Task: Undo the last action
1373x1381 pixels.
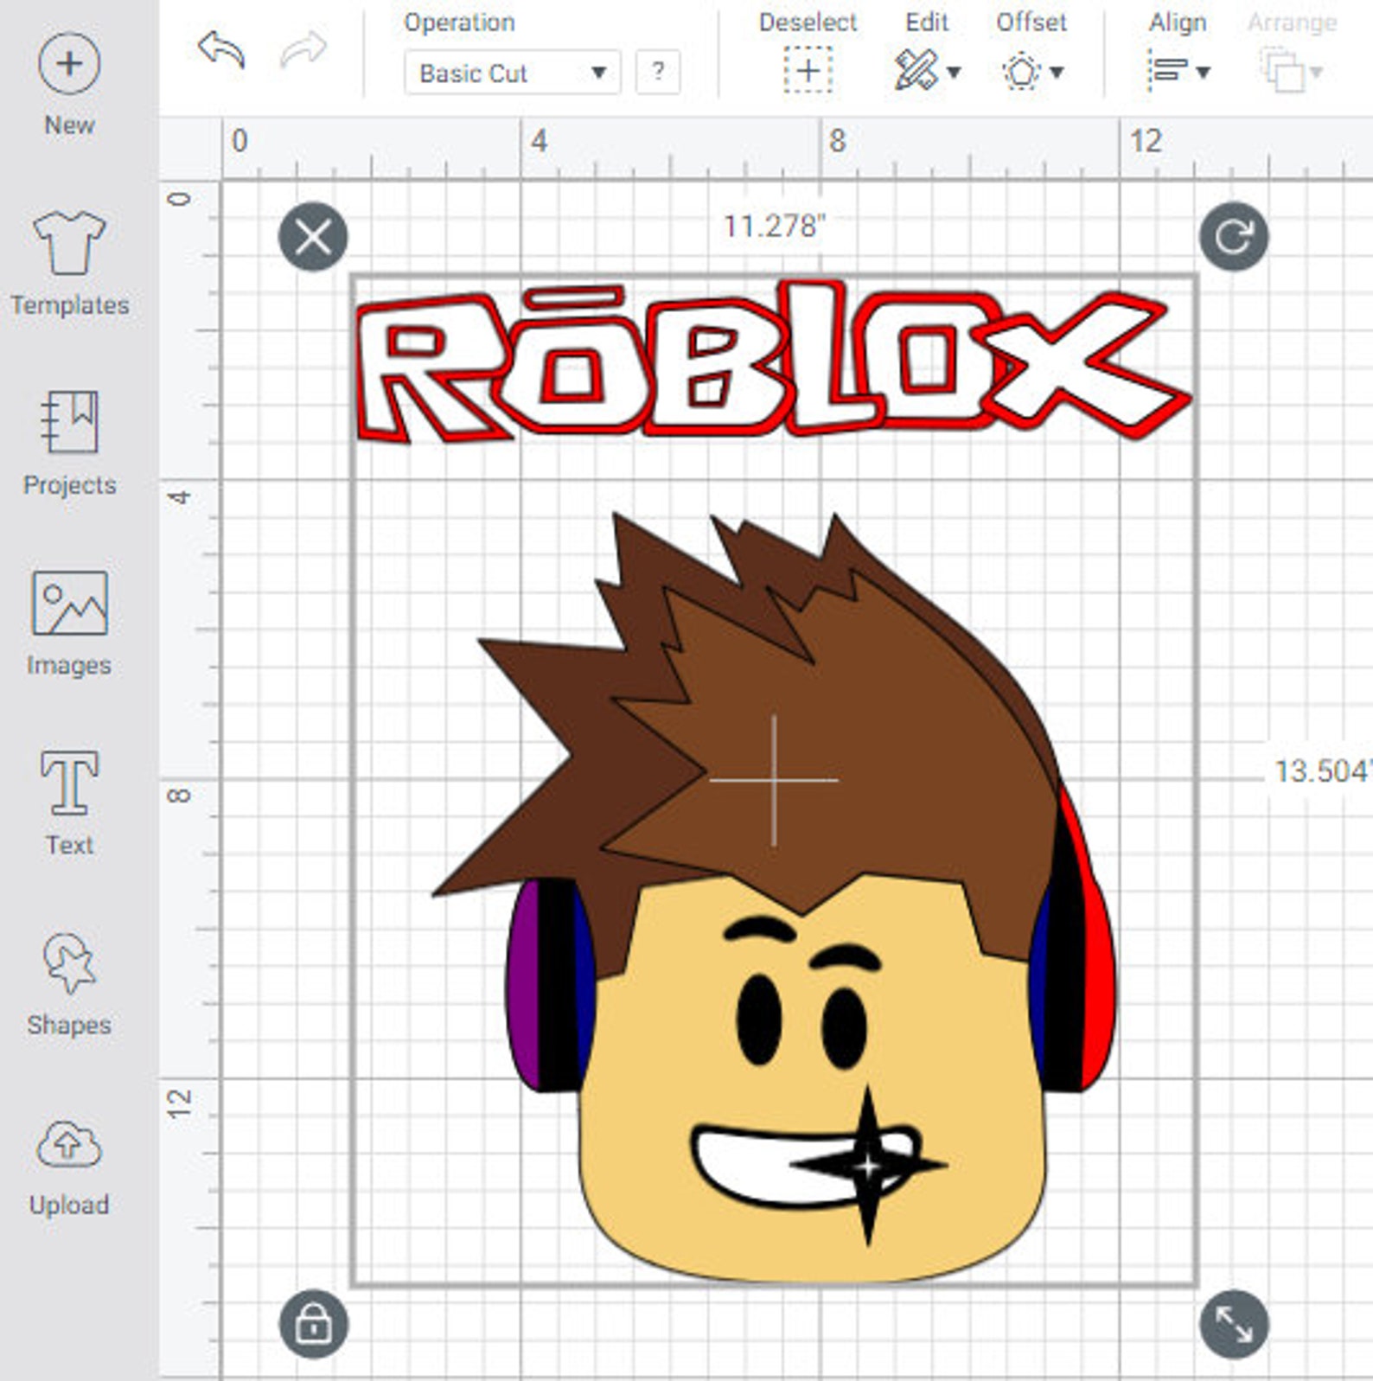Action: 221,50
